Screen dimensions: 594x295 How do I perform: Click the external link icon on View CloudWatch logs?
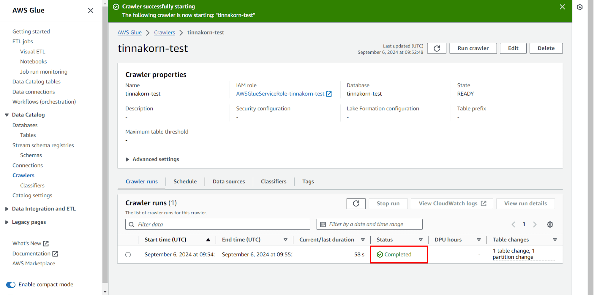pyautogui.click(x=484, y=204)
